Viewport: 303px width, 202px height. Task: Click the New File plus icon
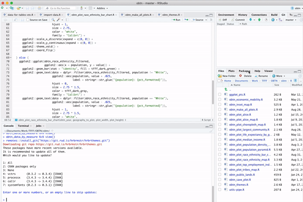click(x=2, y=8)
